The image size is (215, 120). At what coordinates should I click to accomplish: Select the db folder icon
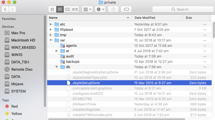click(x=63, y=67)
